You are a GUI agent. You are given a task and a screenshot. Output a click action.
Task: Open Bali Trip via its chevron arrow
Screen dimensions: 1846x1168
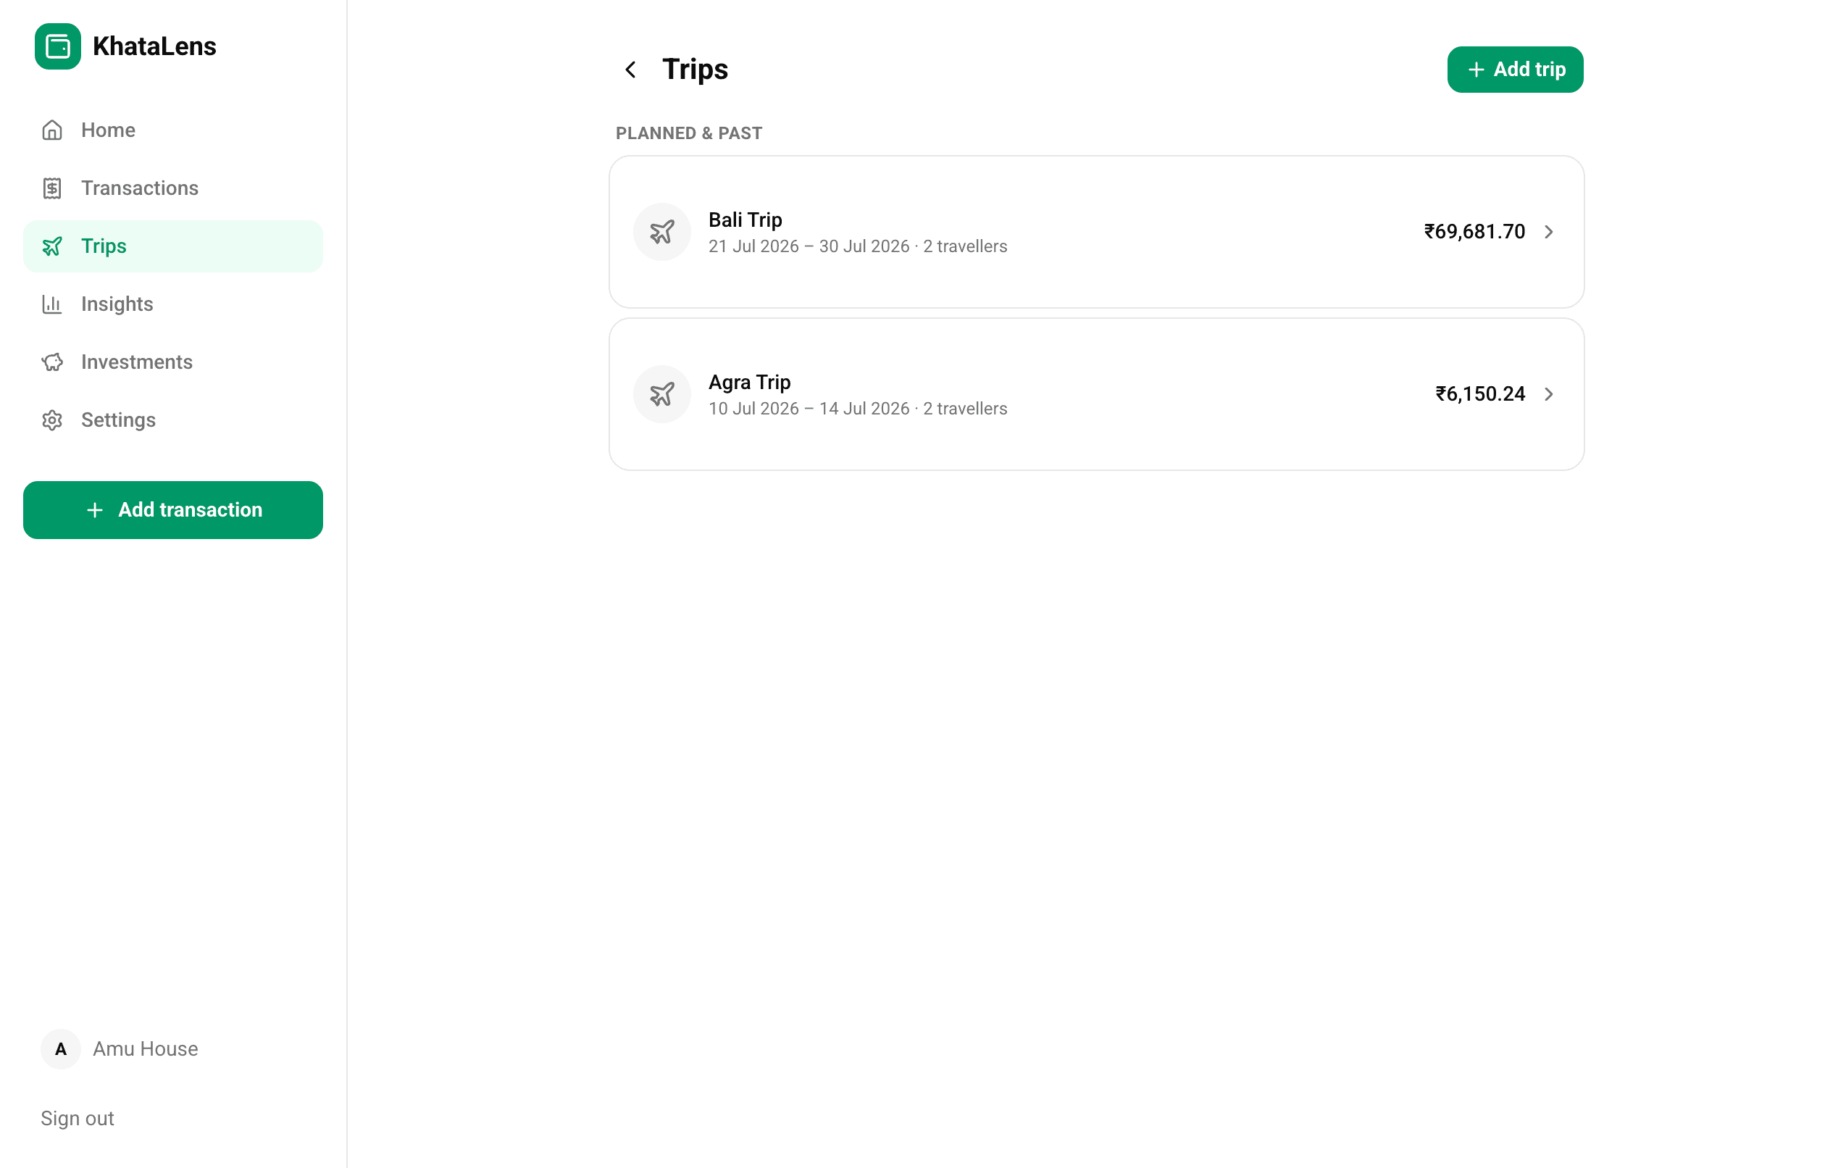(x=1548, y=232)
